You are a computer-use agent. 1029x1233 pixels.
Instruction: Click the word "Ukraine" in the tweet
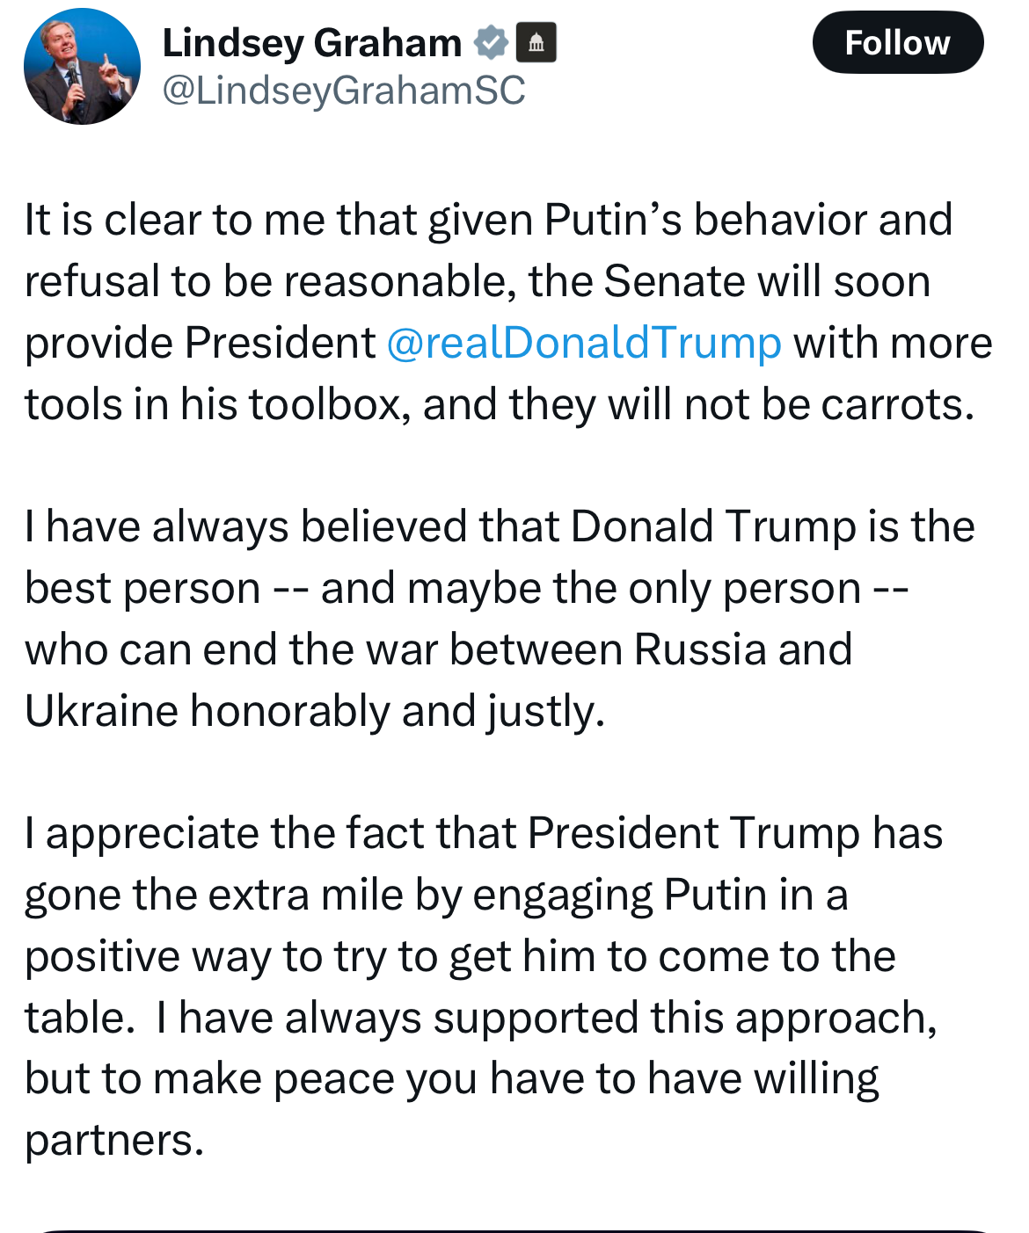(x=102, y=710)
